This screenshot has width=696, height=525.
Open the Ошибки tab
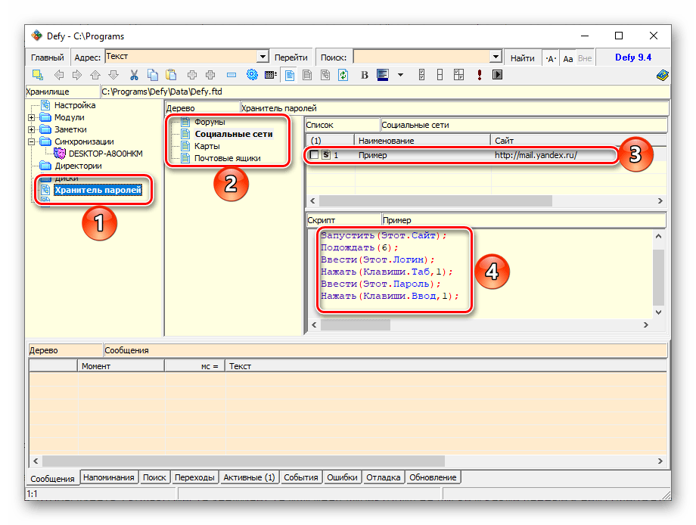click(x=343, y=477)
